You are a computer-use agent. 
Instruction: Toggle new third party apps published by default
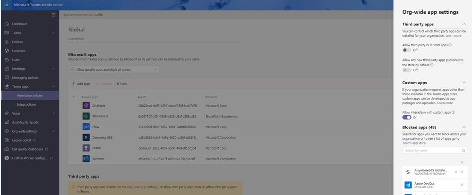tap(407, 70)
